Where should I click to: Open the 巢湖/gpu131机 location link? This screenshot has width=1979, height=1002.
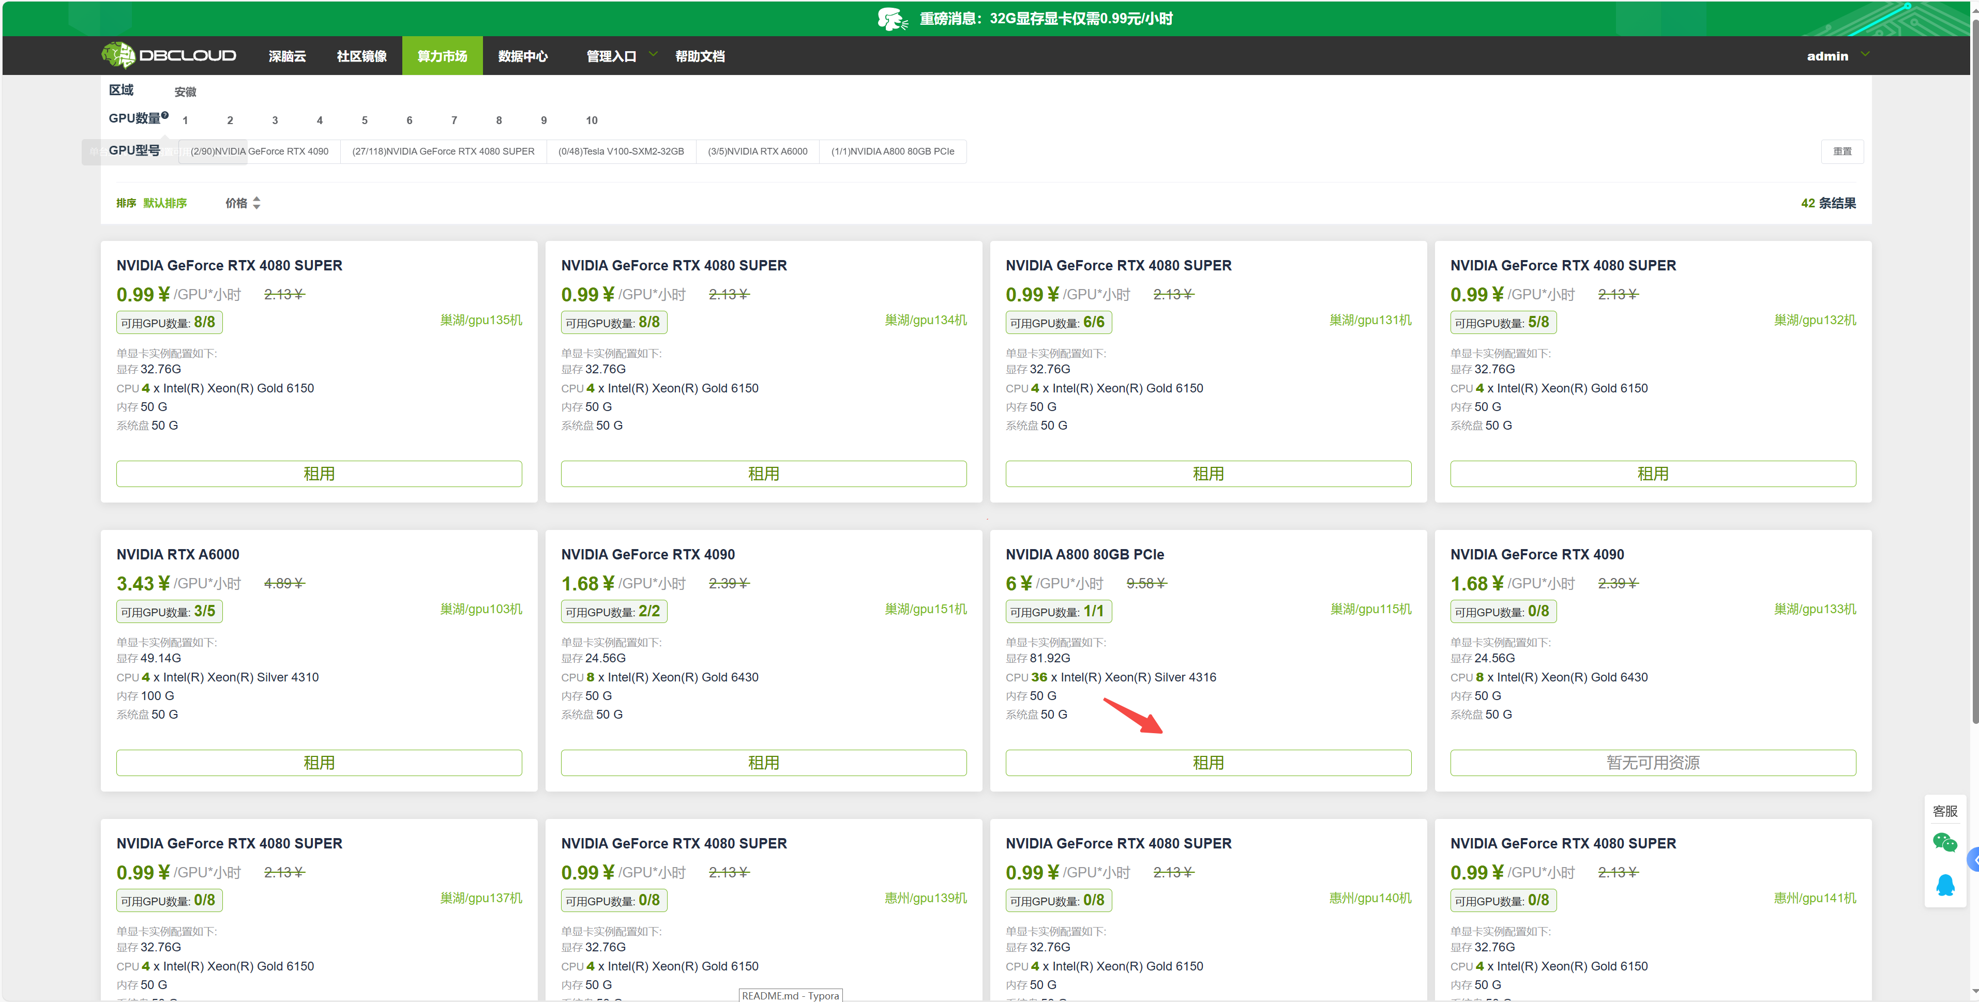click(x=1370, y=320)
